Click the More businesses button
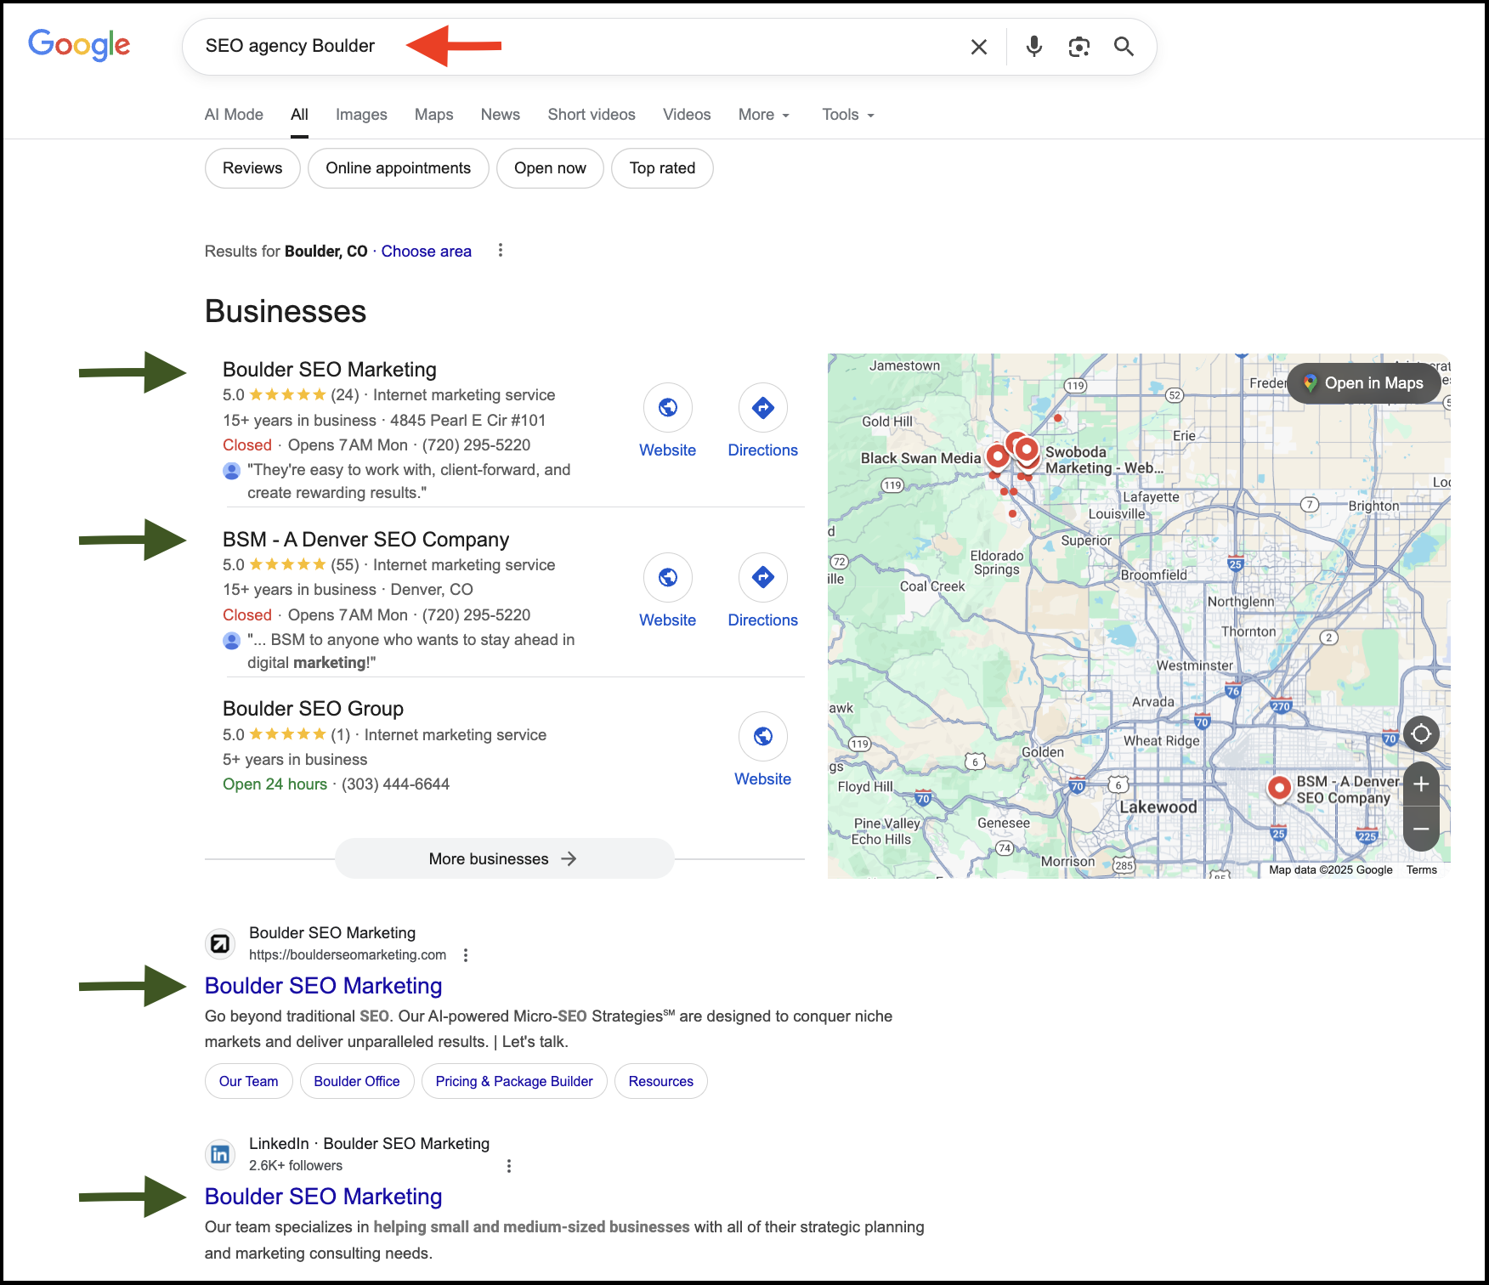The image size is (1489, 1285). (x=504, y=858)
